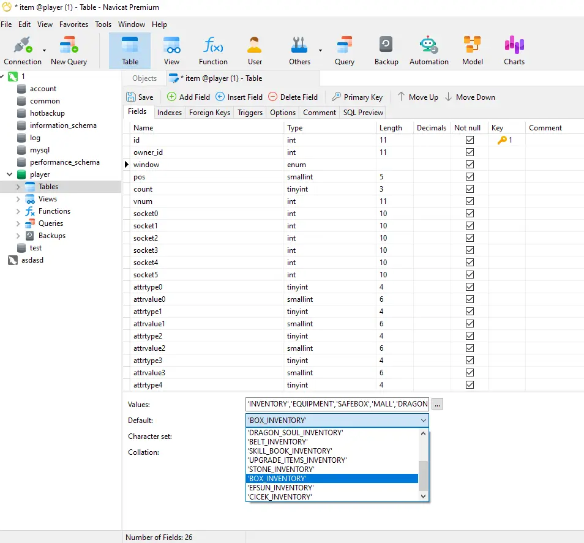Open the Connection toolbar icon
This screenshot has width=584, height=543.
(22, 46)
